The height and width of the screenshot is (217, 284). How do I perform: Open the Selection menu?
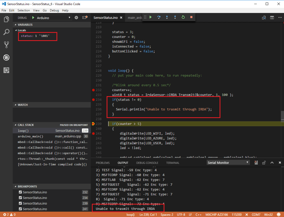coord(24,10)
